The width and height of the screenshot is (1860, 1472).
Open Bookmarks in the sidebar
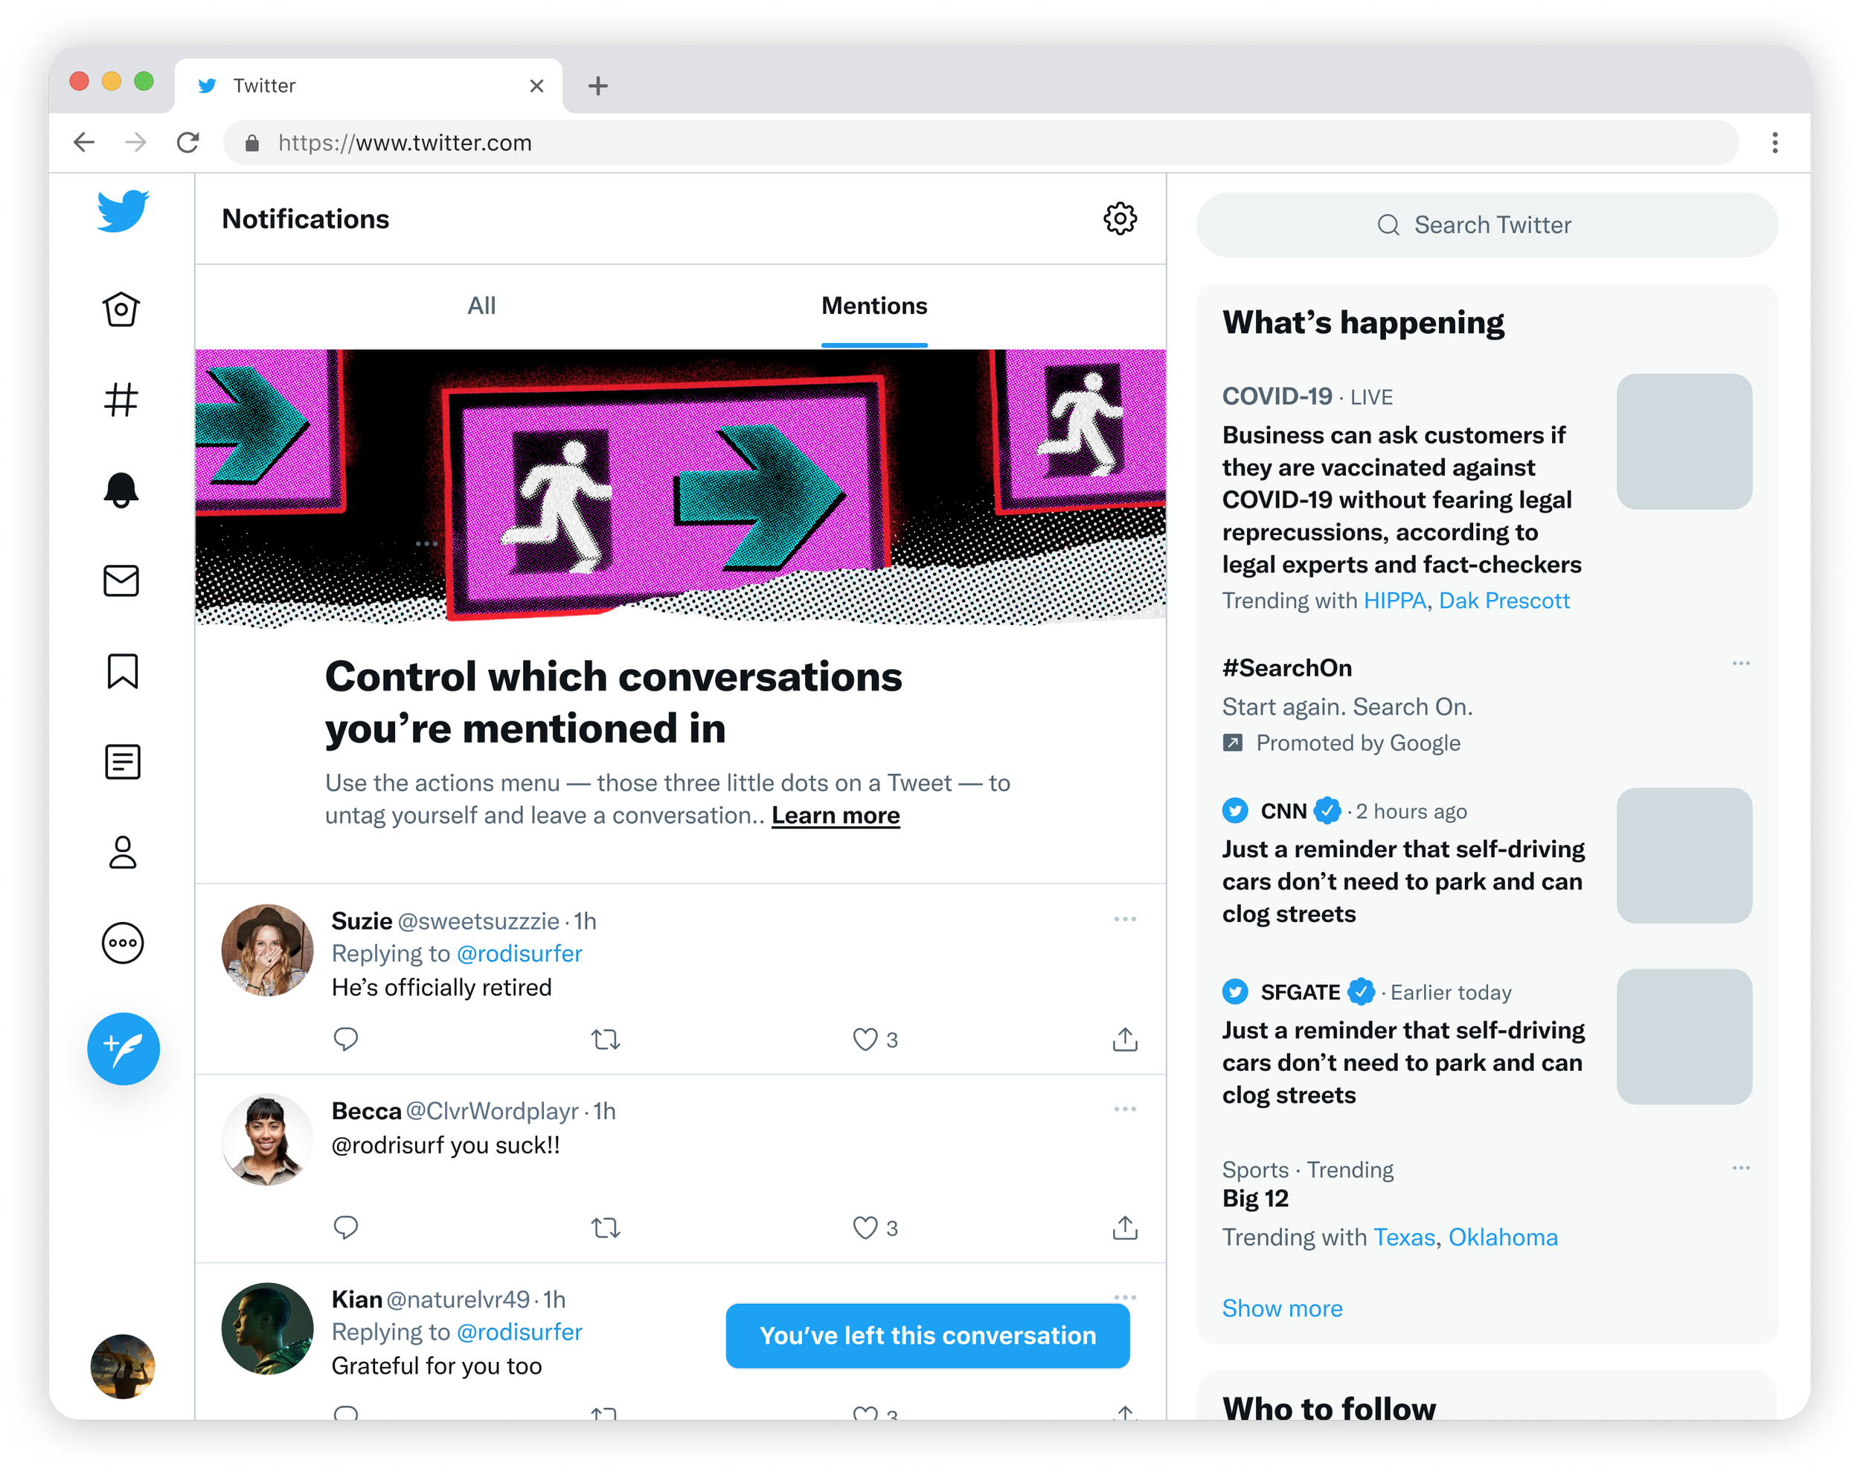[x=122, y=671]
